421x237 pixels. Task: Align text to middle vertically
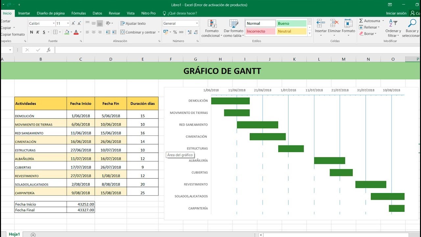[94, 23]
